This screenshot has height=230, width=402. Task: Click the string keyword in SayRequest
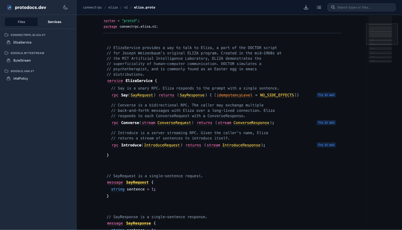pos(118,189)
